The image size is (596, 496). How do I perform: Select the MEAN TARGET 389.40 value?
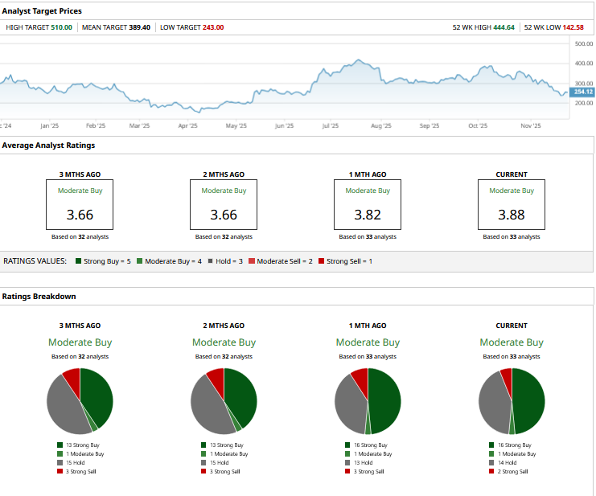pyautogui.click(x=139, y=27)
